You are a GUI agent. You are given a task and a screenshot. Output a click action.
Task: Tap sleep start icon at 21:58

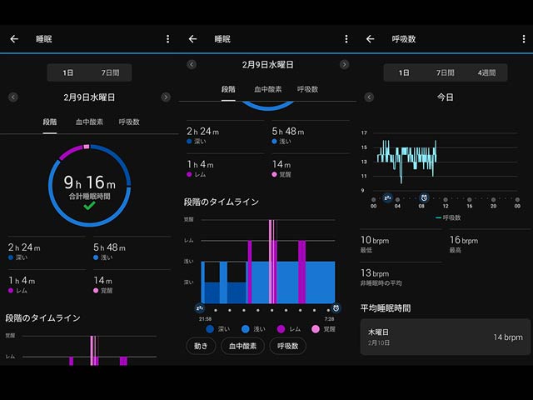pyautogui.click(x=200, y=308)
